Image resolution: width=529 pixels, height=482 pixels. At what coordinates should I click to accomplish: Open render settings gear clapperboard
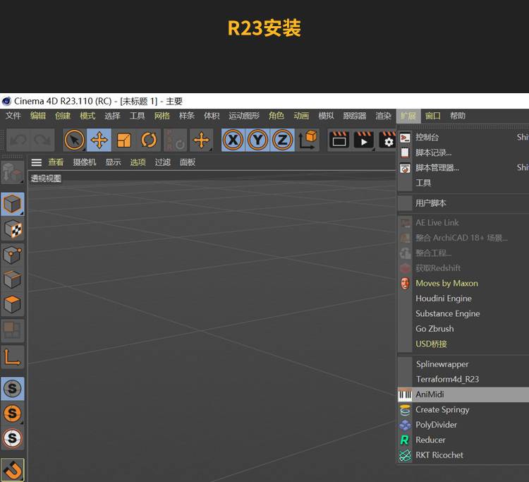[387, 140]
